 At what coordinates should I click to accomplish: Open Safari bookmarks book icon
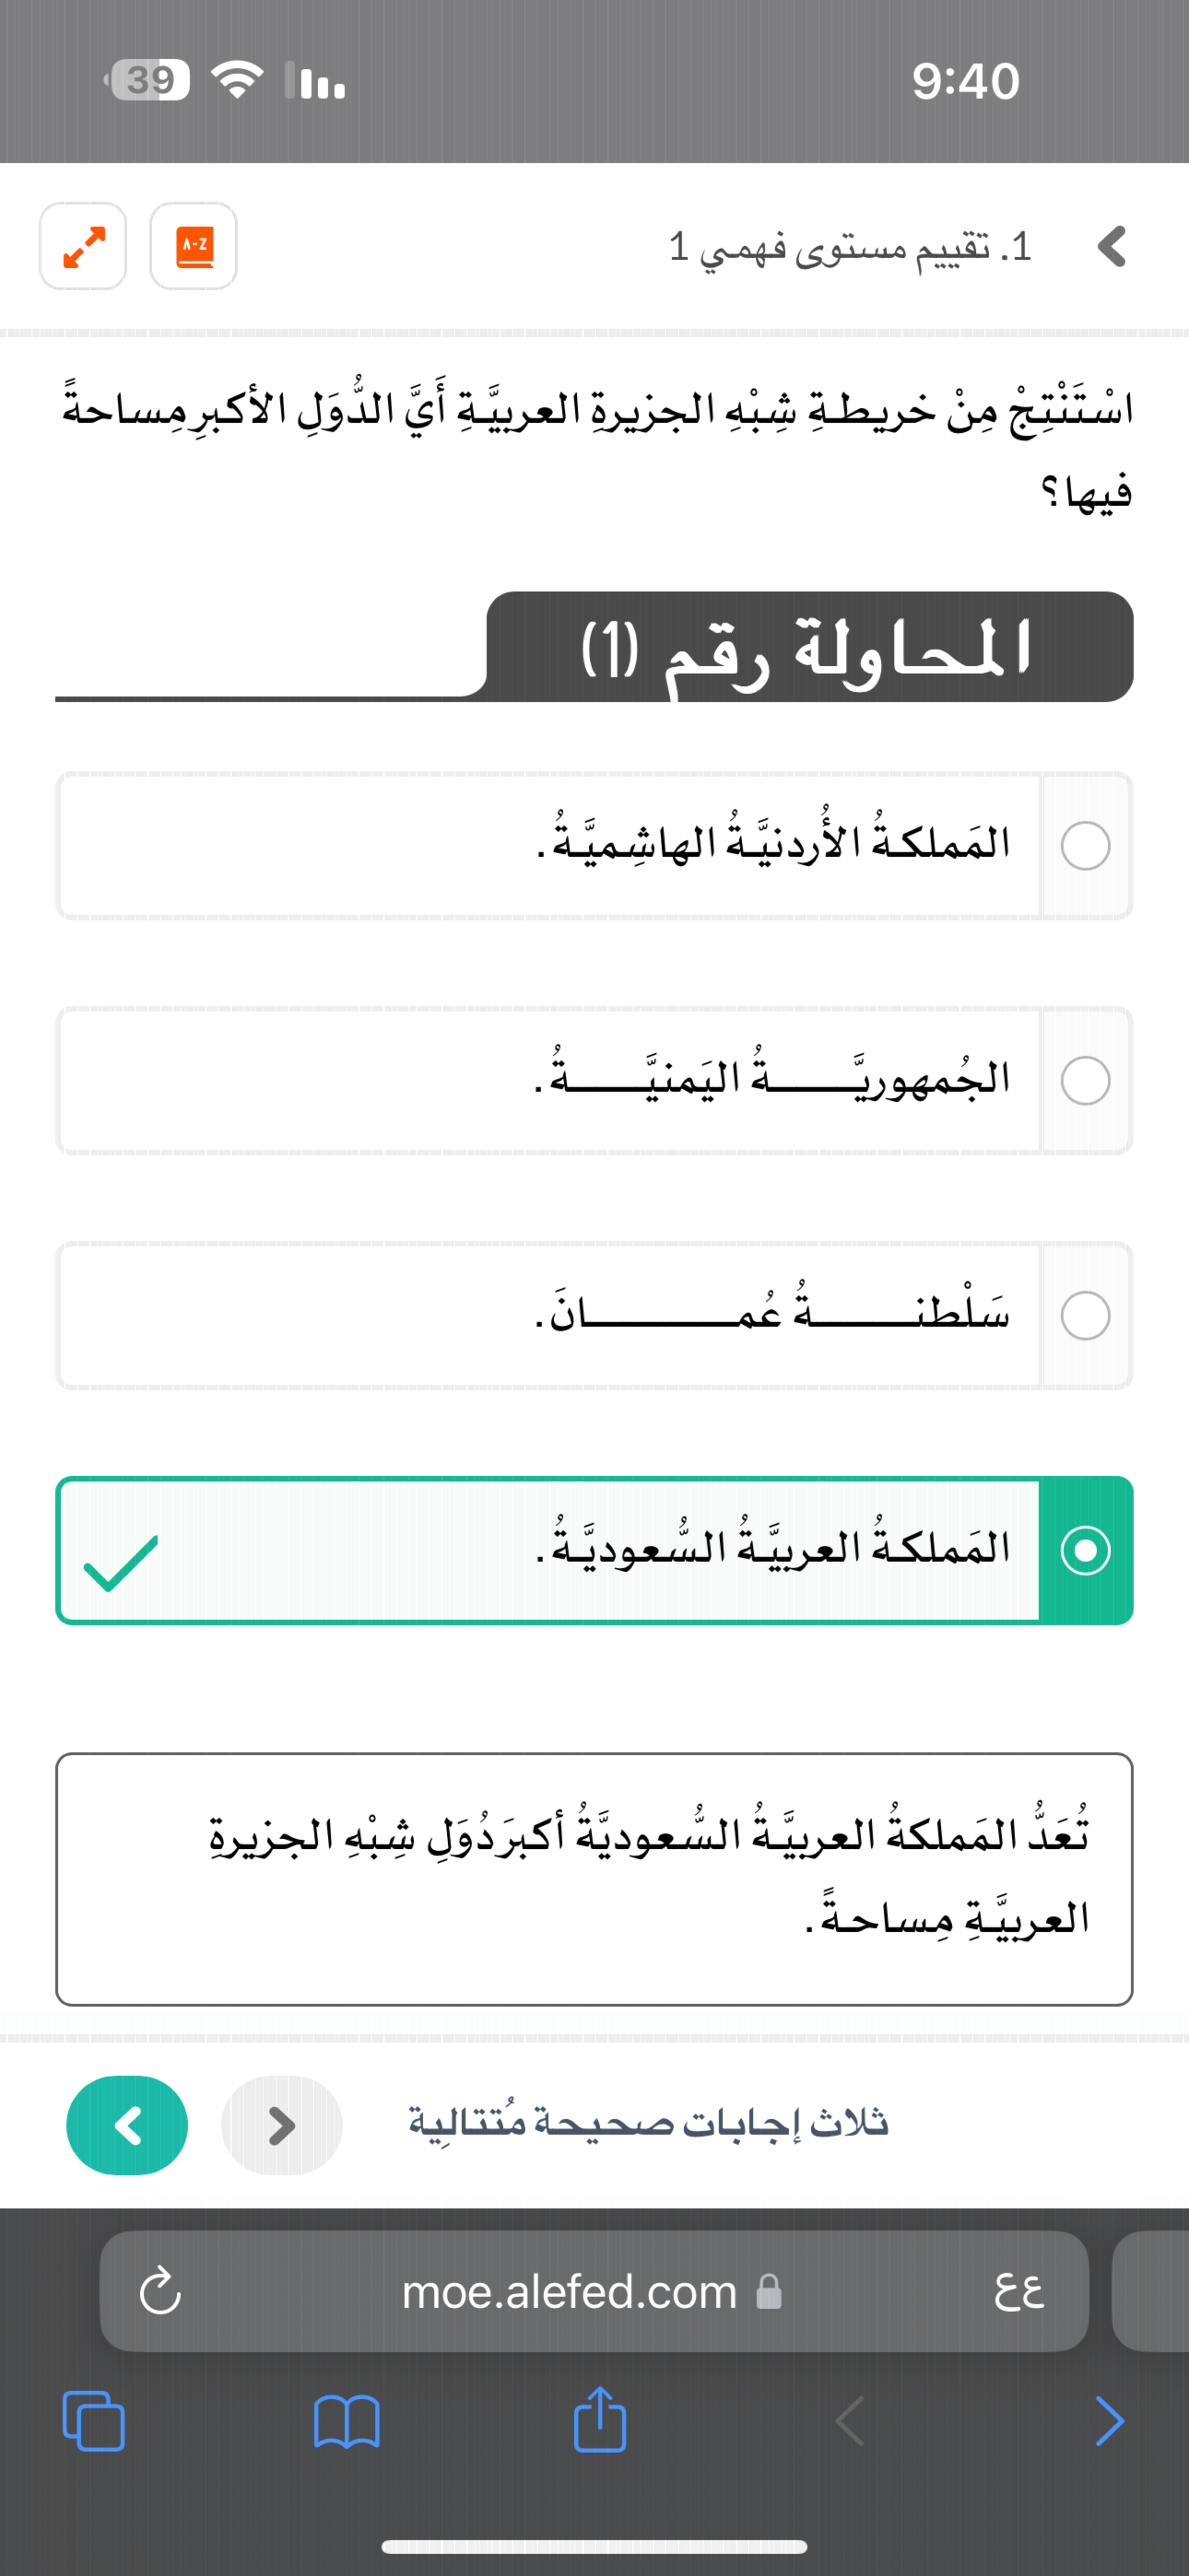(x=346, y=2421)
